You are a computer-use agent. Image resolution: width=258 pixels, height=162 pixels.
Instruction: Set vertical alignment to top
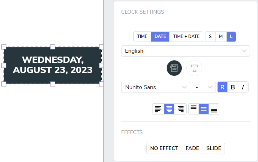click(x=194, y=109)
